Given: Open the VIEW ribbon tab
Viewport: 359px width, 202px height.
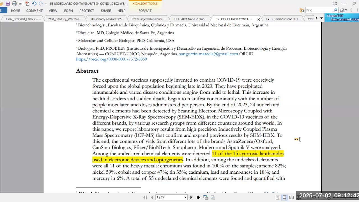Looking at the screenshot, I should 53,11.
